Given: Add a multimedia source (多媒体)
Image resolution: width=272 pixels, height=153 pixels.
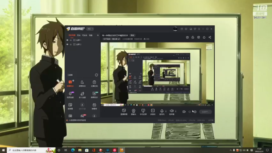Looking at the screenshot, I should pos(153,112).
